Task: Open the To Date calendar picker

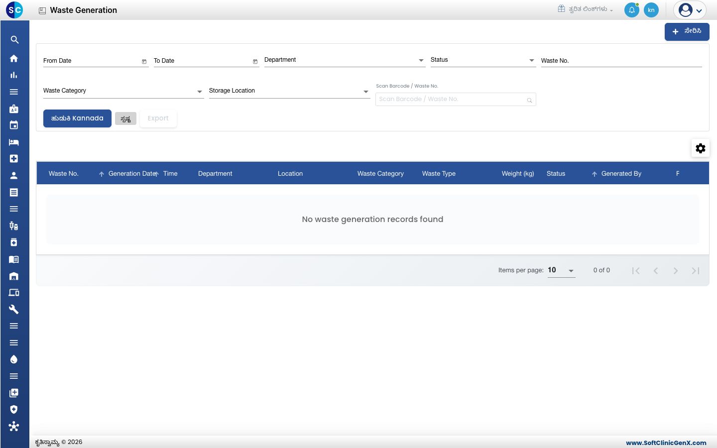Action: [x=255, y=62]
